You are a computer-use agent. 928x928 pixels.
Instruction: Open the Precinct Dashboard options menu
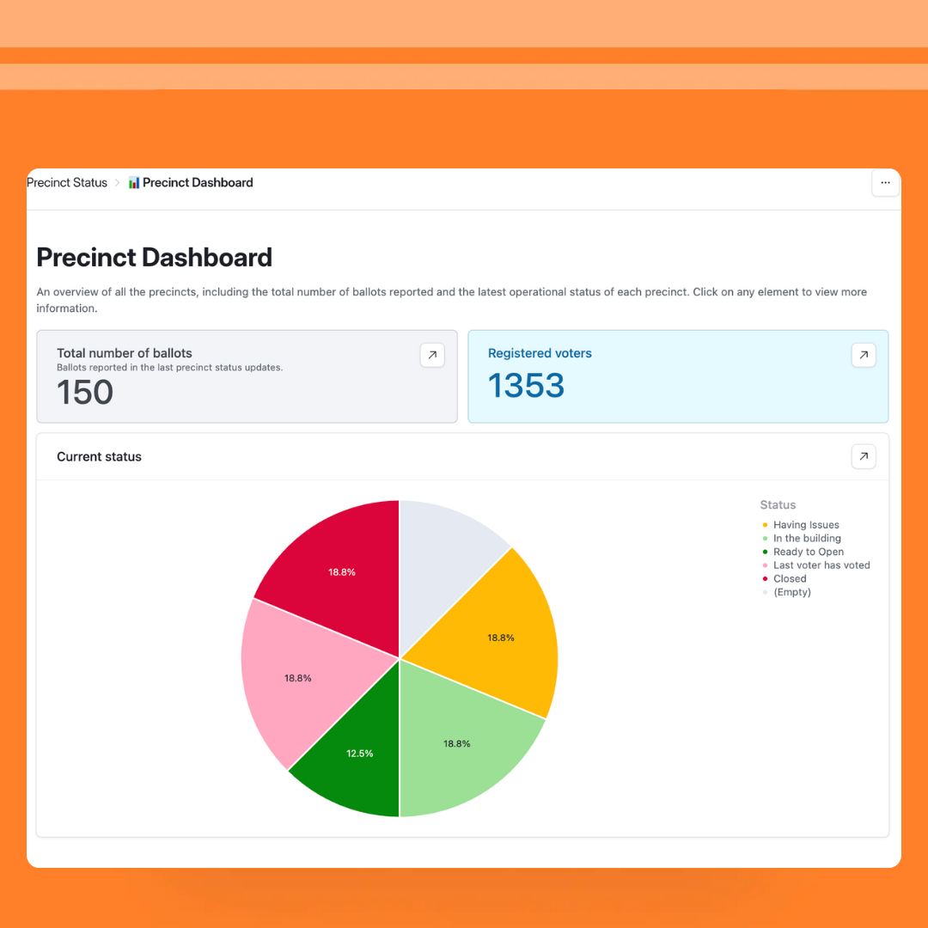coord(885,183)
